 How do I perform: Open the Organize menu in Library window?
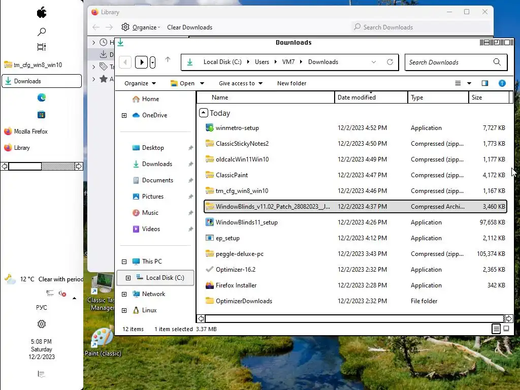click(141, 27)
